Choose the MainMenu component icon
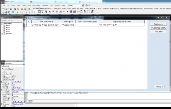This screenshot has width=171, height=109. [43, 12]
